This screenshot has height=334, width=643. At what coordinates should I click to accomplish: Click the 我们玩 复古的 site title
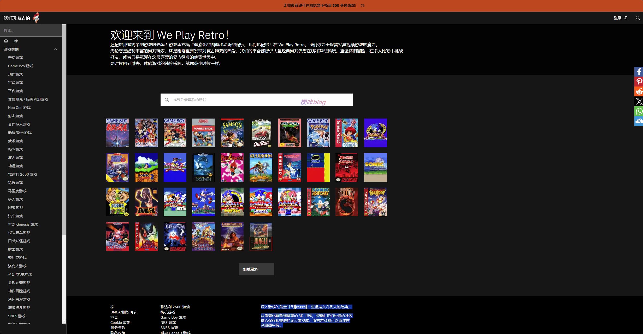[17, 18]
